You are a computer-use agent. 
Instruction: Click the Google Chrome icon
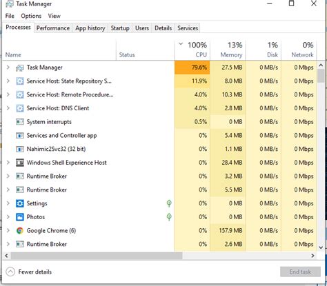click(20, 230)
